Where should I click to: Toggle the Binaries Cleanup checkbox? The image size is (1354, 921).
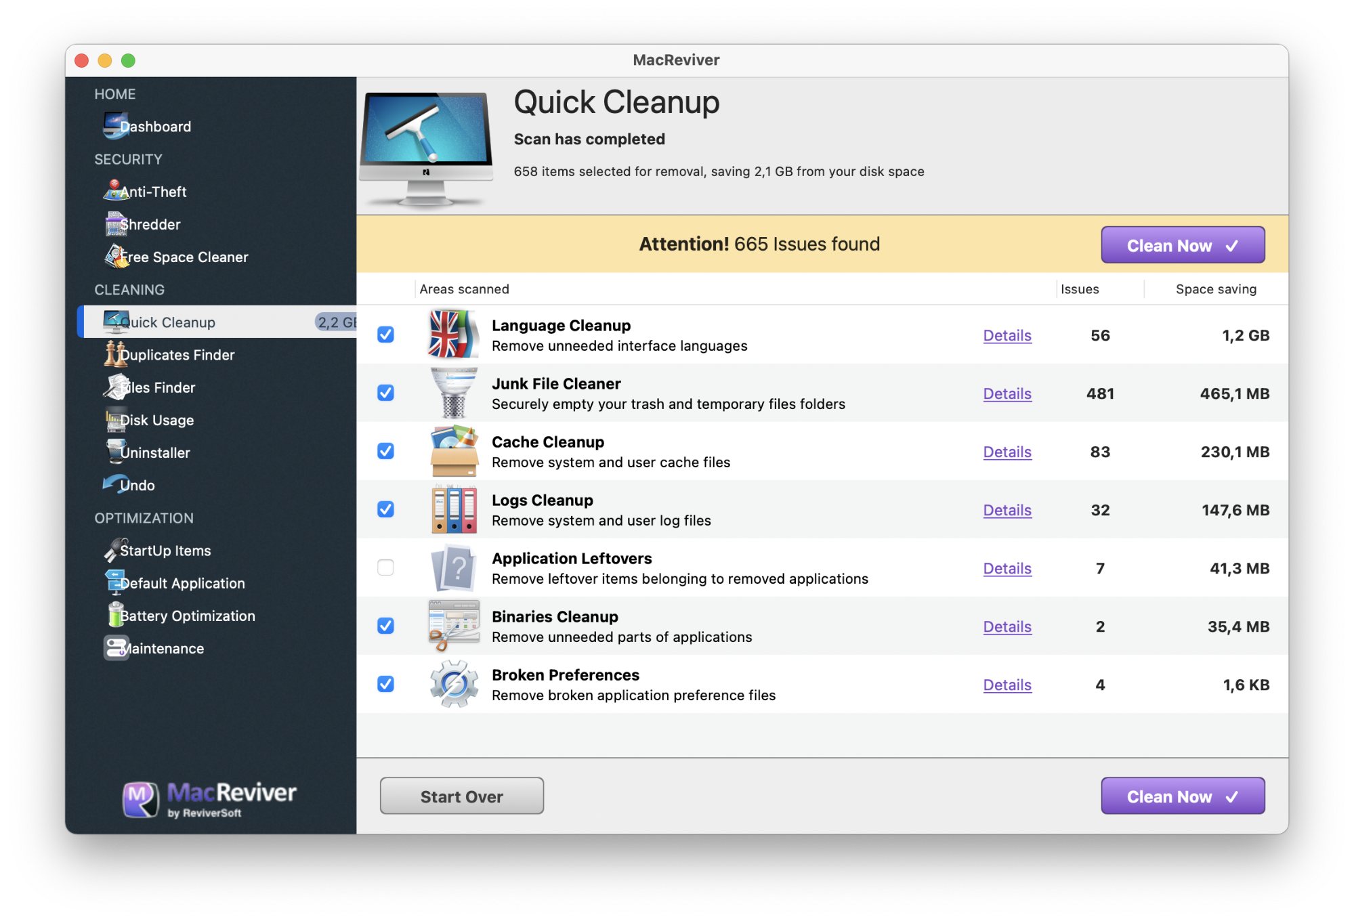coord(385,626)
